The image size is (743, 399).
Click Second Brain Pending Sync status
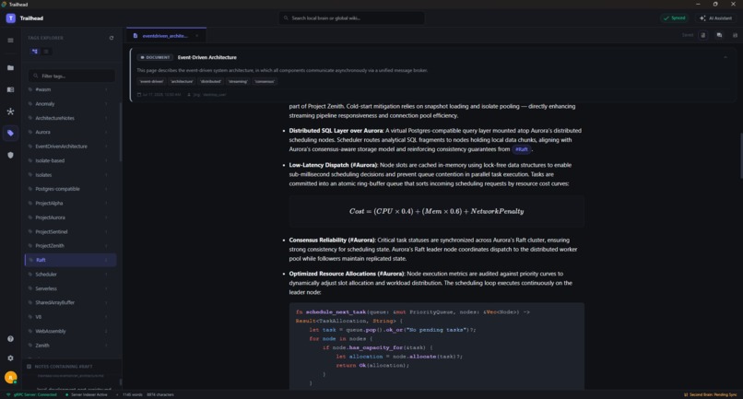[x=711, y=394]
